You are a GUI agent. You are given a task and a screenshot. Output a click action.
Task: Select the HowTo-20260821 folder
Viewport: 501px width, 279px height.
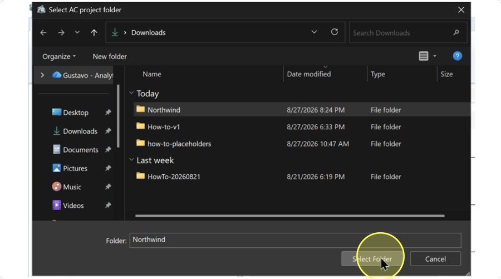(x=174, y=177)
